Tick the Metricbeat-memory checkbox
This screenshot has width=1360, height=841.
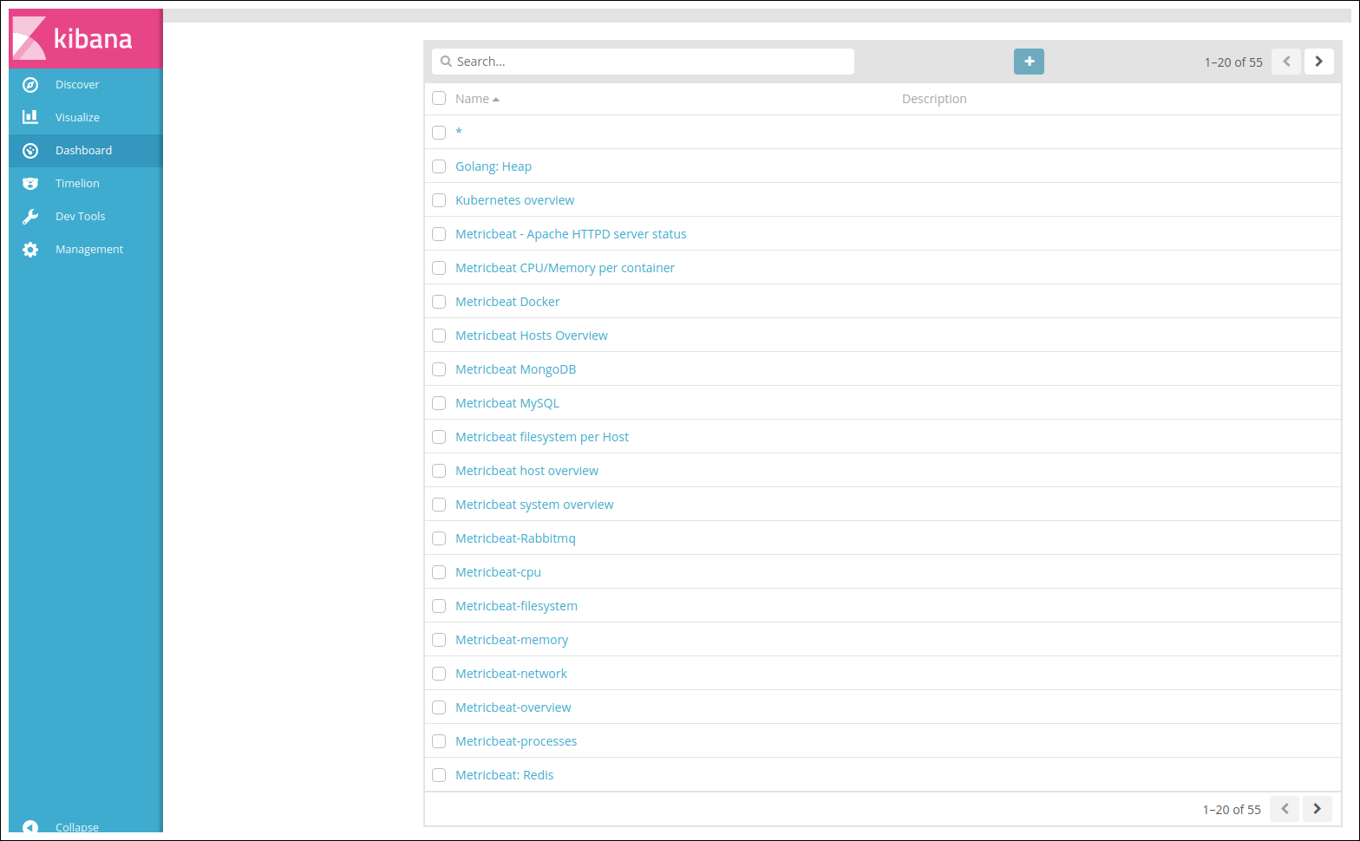pyautogui.click(x=439, y=640)
